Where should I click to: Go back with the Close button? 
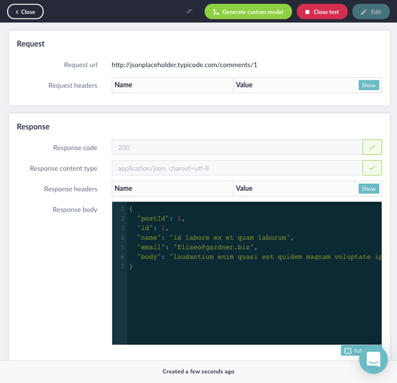(x=25, y=12)
